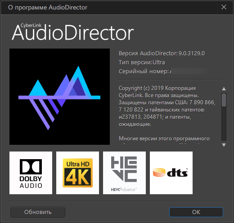The width and height of the screenshot is (234, 223).
Task: Click the AudioDirector waveform artwork
Action: point(59,97)
